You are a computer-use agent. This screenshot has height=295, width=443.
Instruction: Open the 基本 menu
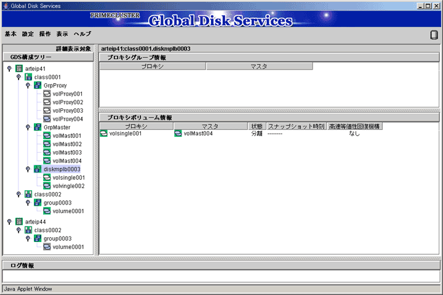point(10,34)
